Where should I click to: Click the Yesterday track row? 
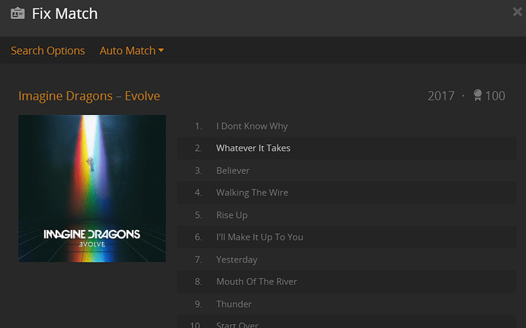coord(347,260)
